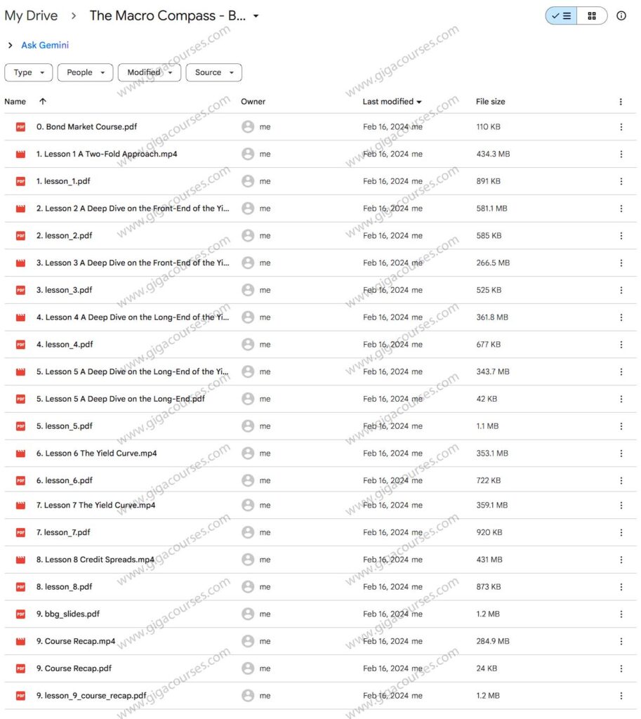The width and height of the screenshot is (641, 719).
Task: Open file 9. bbg_slides.pdf
Action: point(68,614)
